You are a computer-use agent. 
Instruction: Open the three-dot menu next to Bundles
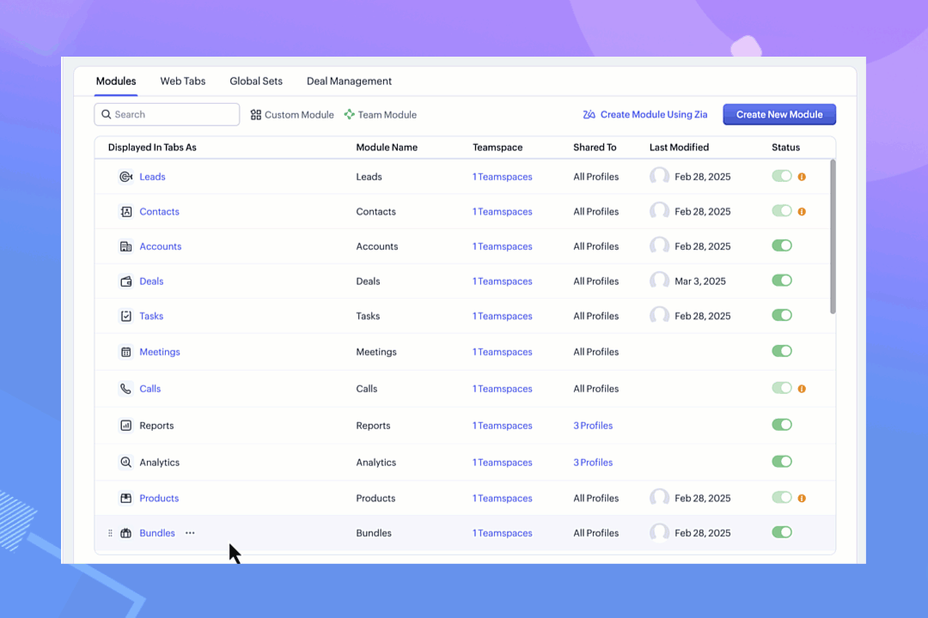point(190,533)
